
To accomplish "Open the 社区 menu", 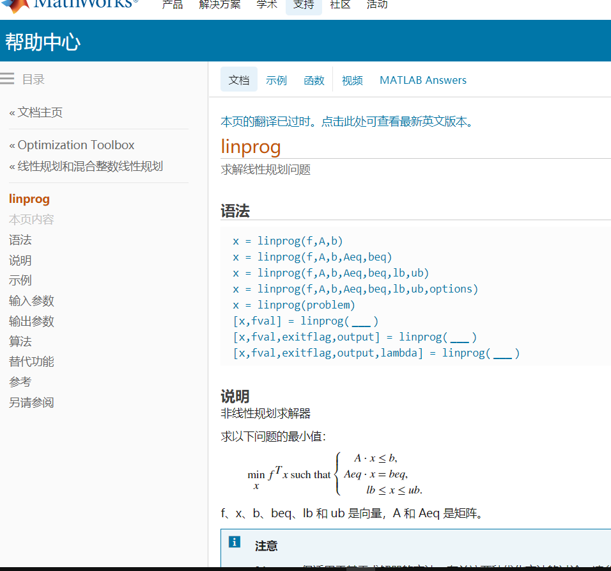I will 340,4.
